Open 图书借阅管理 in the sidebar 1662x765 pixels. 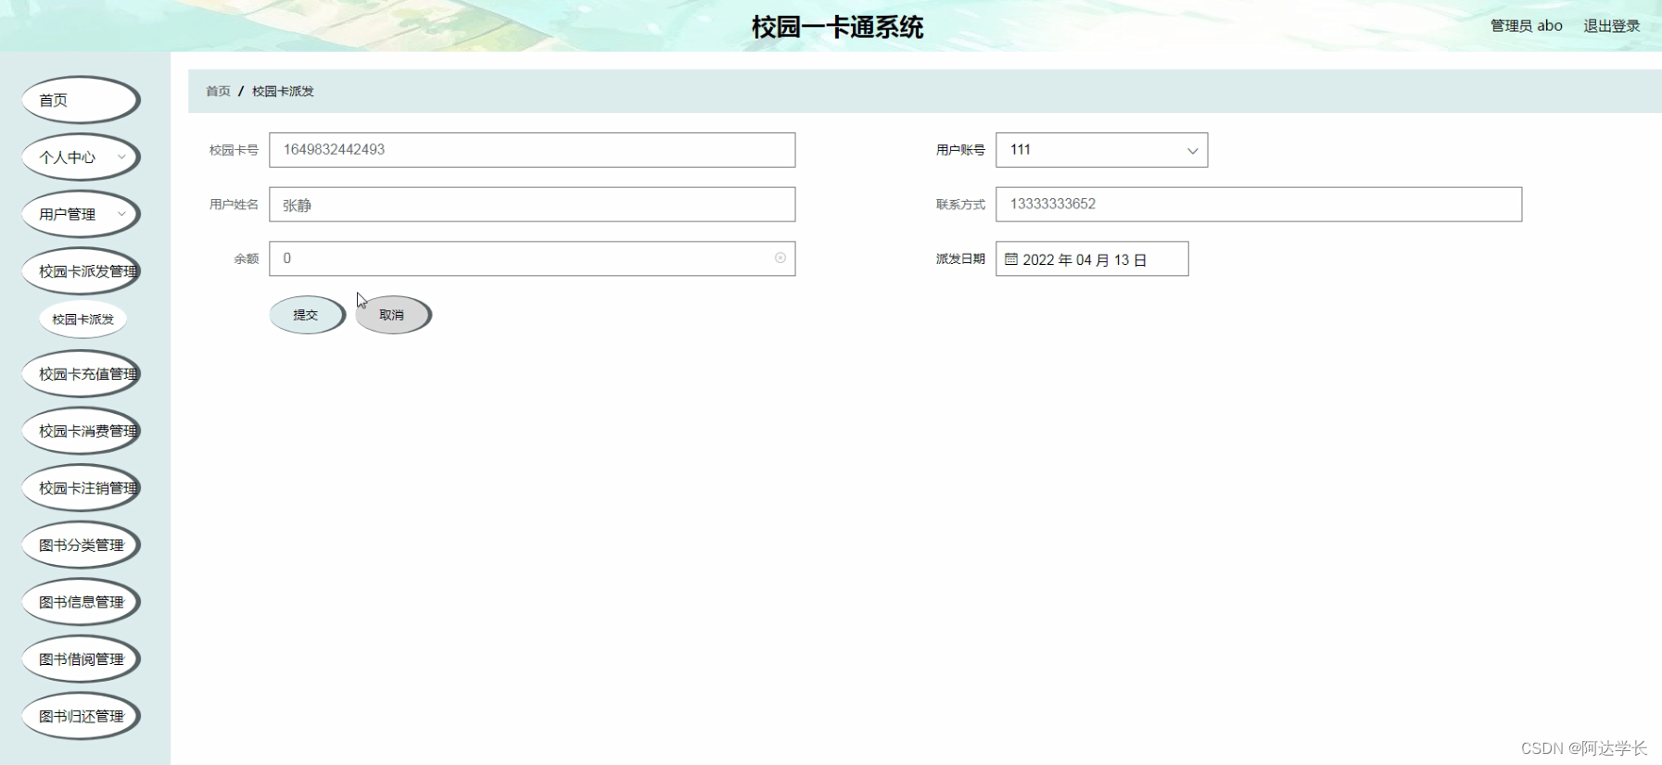pos(81,659)
